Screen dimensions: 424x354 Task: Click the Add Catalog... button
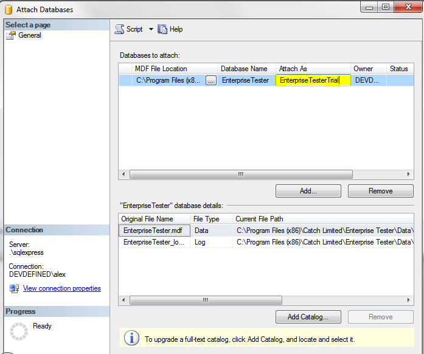pos(308,317)
